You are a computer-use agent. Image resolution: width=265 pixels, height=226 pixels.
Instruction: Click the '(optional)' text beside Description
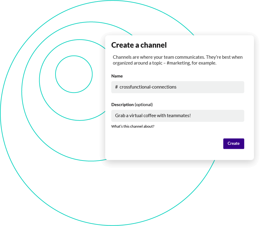point(144,105)
